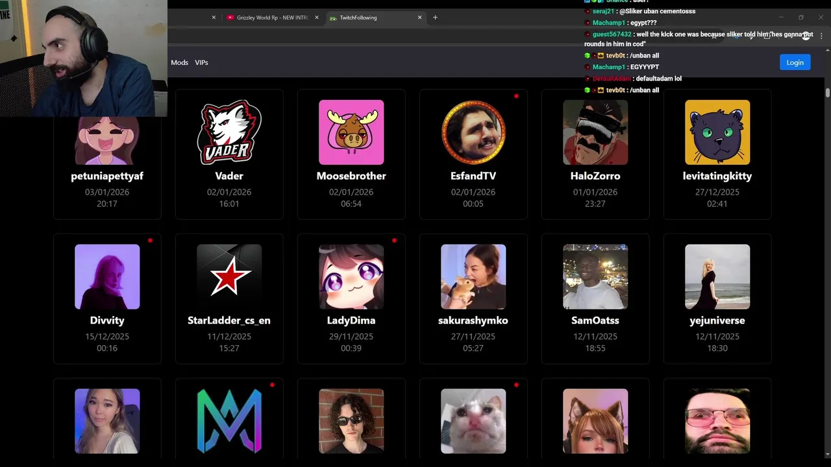Viewport: 831px width, 467px height.
Task: Select the SamOatss profile photo
Action: coord(595,277)
